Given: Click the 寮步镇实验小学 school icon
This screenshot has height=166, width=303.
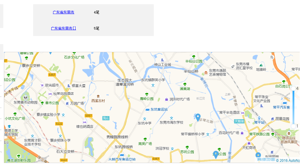Looking at the screenshot, I should click(x=63, y=115).
